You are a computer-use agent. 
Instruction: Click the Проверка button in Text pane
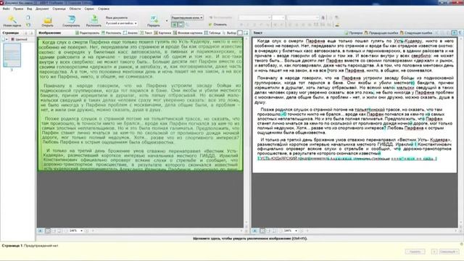click(x=354, y=33)
